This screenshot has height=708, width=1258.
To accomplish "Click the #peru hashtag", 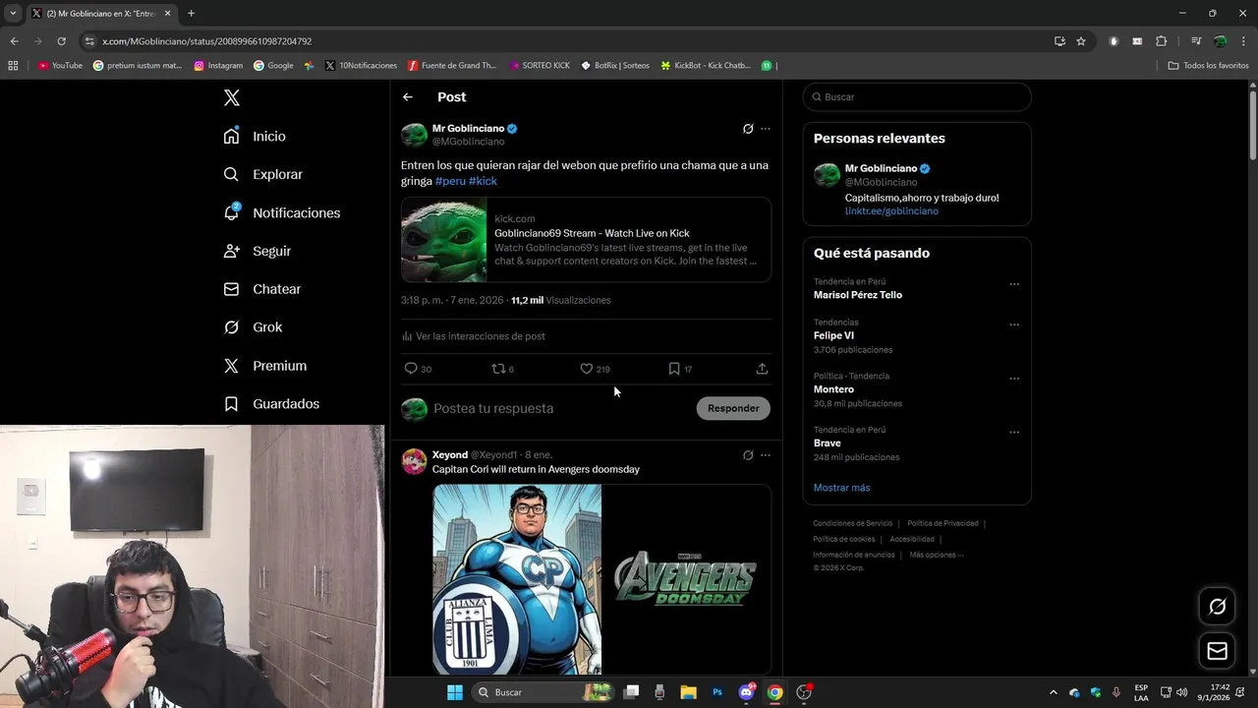I will [x=450, y=181].
